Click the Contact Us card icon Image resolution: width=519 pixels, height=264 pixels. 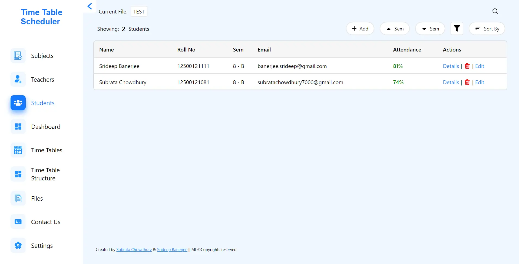click(18, 222)
